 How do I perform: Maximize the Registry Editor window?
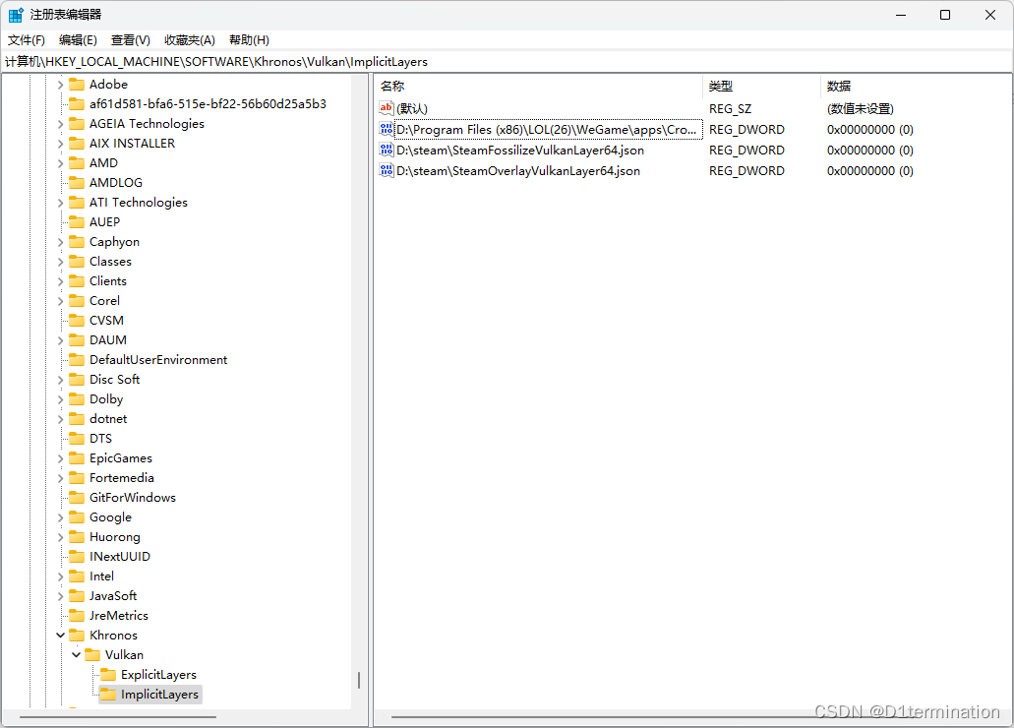tap(945, 15)
